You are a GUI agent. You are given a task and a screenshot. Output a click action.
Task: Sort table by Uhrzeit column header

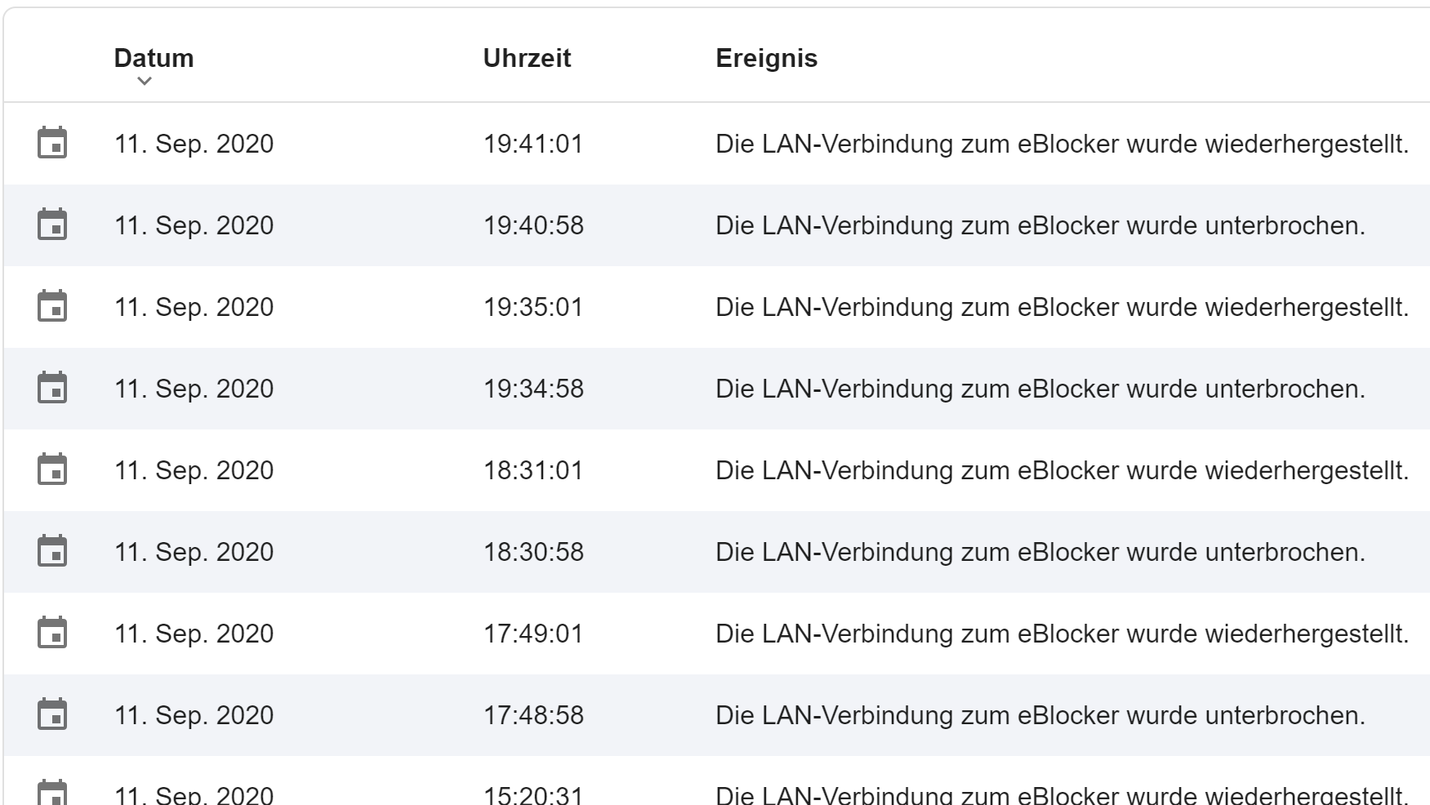[x=527, y=58]
